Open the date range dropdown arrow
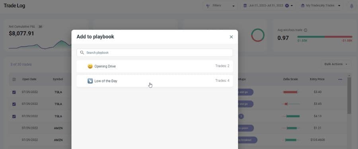Viewport: 358px width, 149px height. (292, 6)
